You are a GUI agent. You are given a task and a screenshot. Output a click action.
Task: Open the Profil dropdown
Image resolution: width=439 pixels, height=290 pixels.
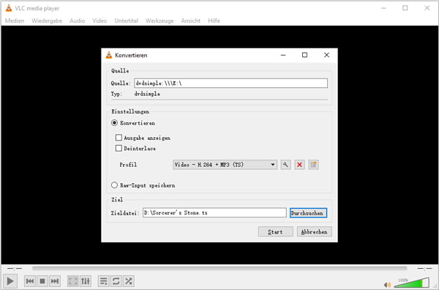click(225, 165)
